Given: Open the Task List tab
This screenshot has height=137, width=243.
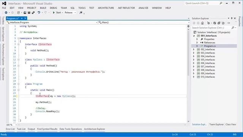Looking at the screenshot, I should [21, 129].
